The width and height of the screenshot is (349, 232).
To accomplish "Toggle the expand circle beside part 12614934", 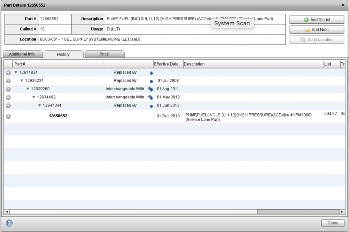I will (8, 72).
